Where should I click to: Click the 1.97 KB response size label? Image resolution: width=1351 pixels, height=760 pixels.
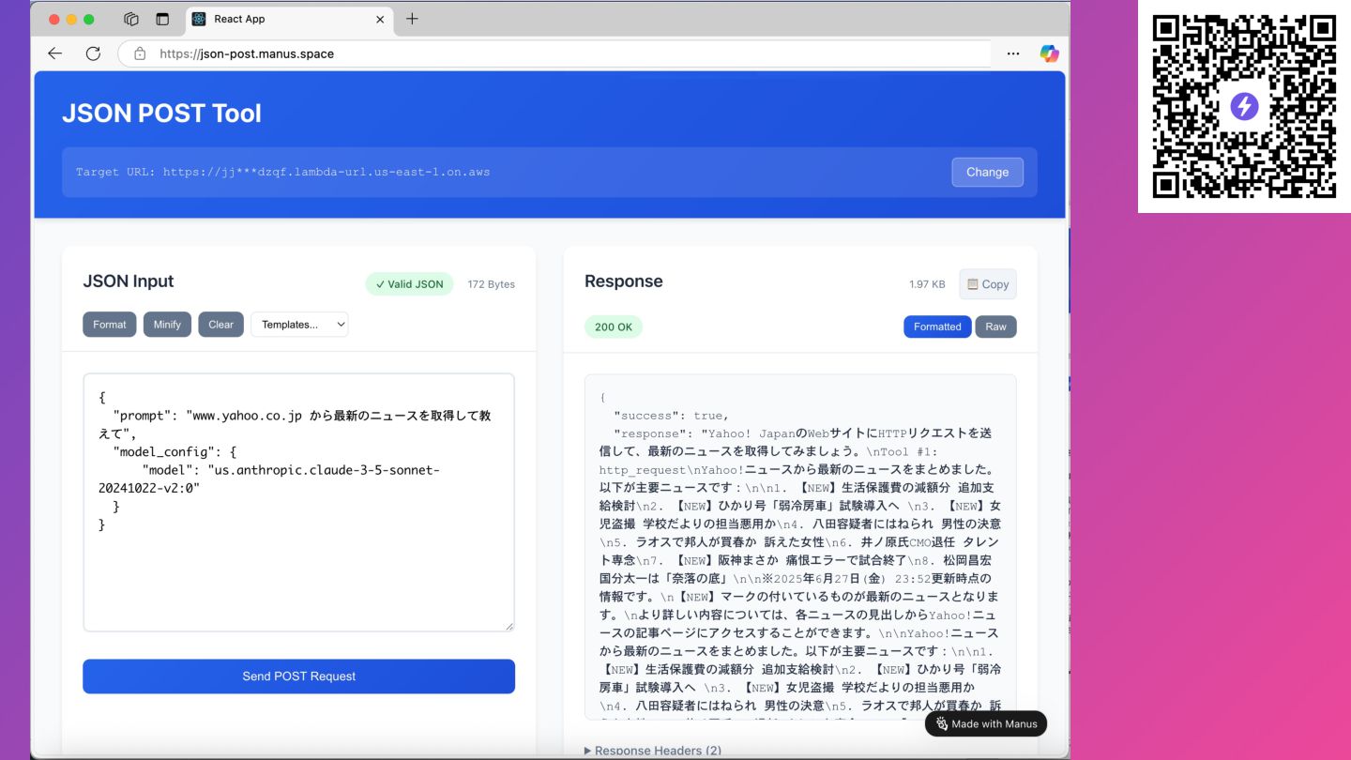(927, 284)
